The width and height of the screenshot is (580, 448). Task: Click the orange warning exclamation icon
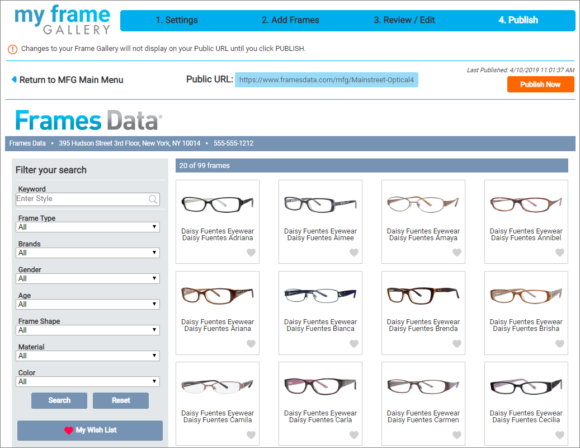(13, 49)
